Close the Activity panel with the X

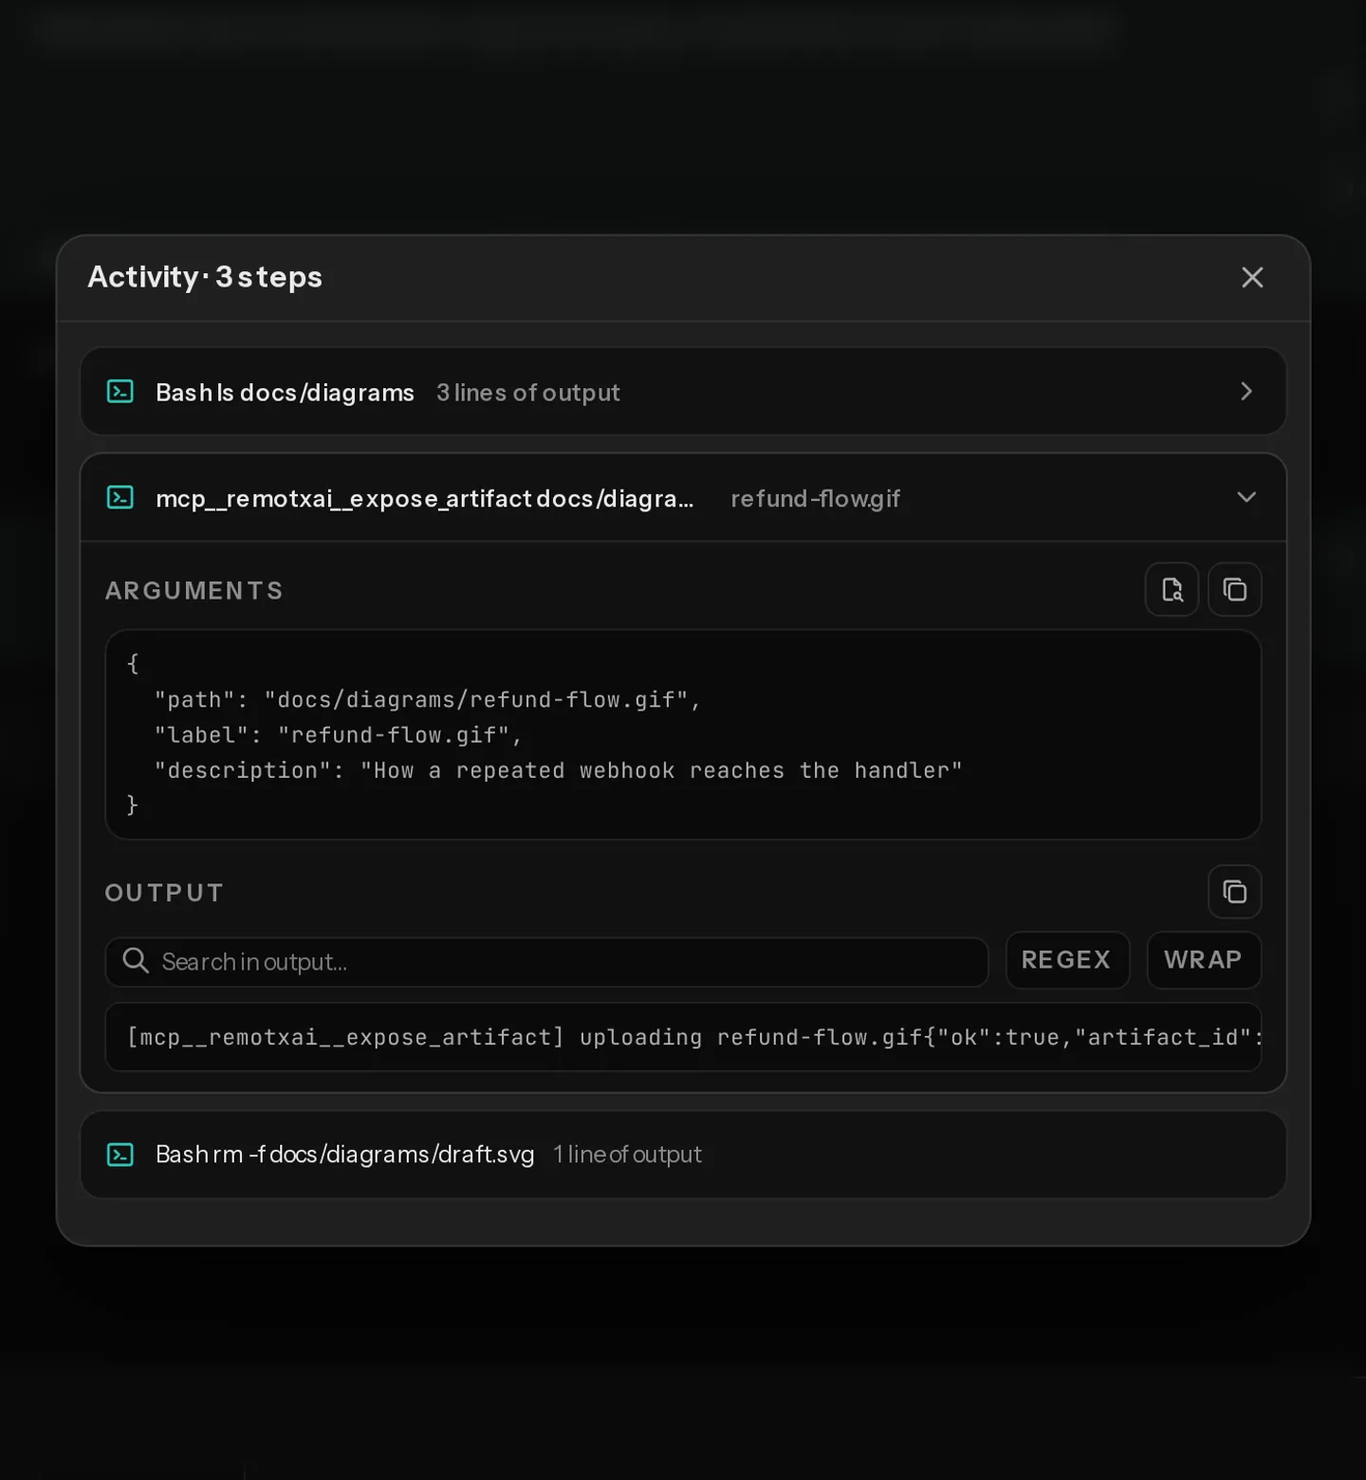(1252, 277)
